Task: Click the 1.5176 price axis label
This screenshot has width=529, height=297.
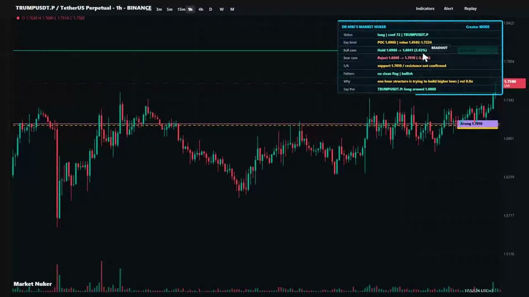Action: tap(509, 254)
